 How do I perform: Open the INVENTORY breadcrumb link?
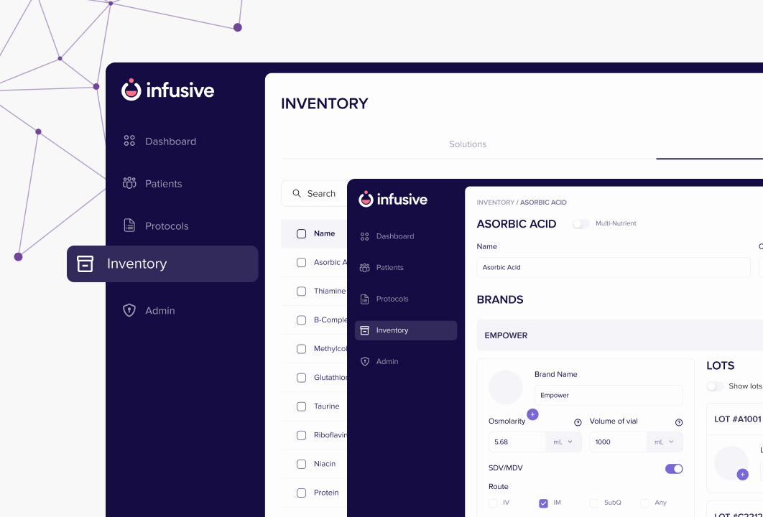(495, 202)
